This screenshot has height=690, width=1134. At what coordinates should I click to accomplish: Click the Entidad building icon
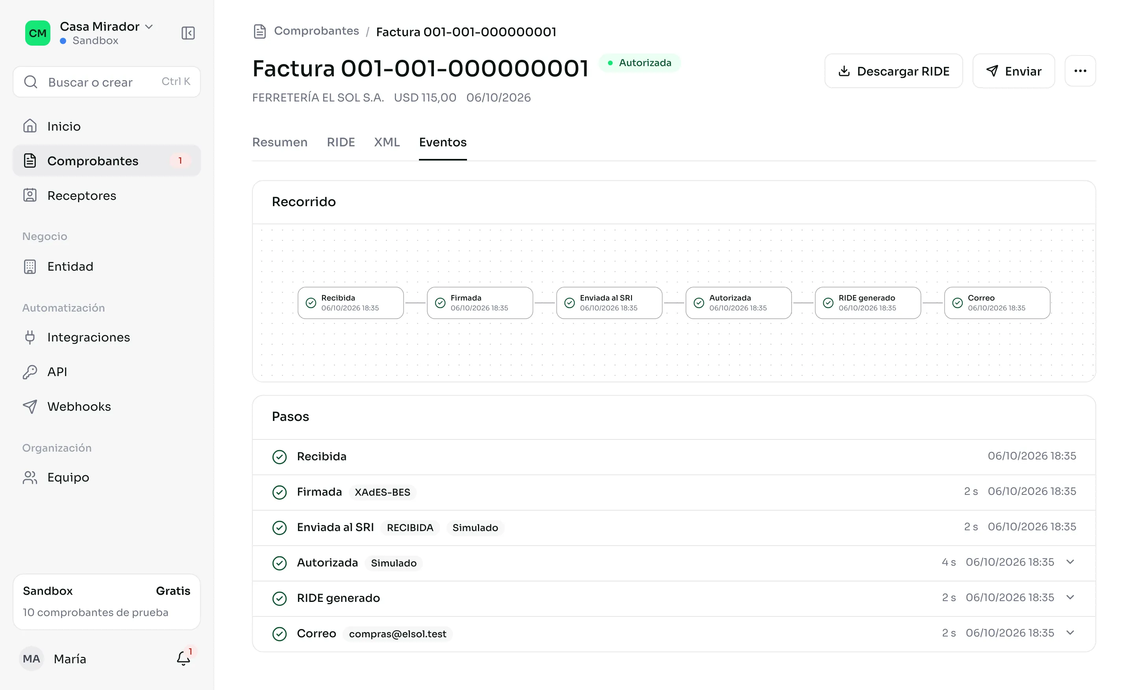pos(30,267)
